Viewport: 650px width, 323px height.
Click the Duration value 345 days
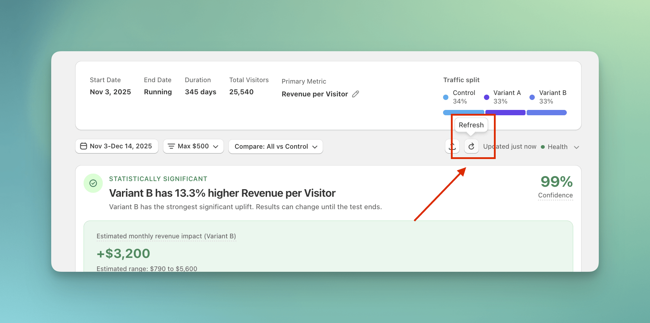[201, 92]
